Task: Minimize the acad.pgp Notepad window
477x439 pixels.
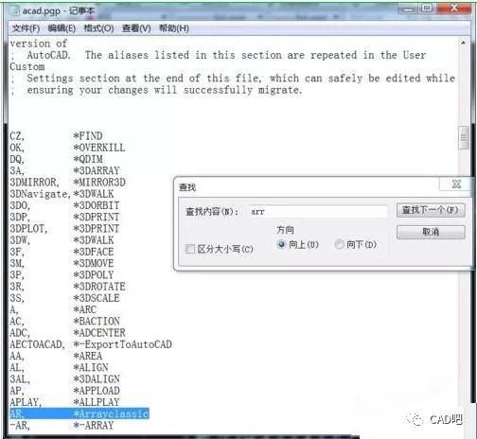Action: click(x=408, y=9)
